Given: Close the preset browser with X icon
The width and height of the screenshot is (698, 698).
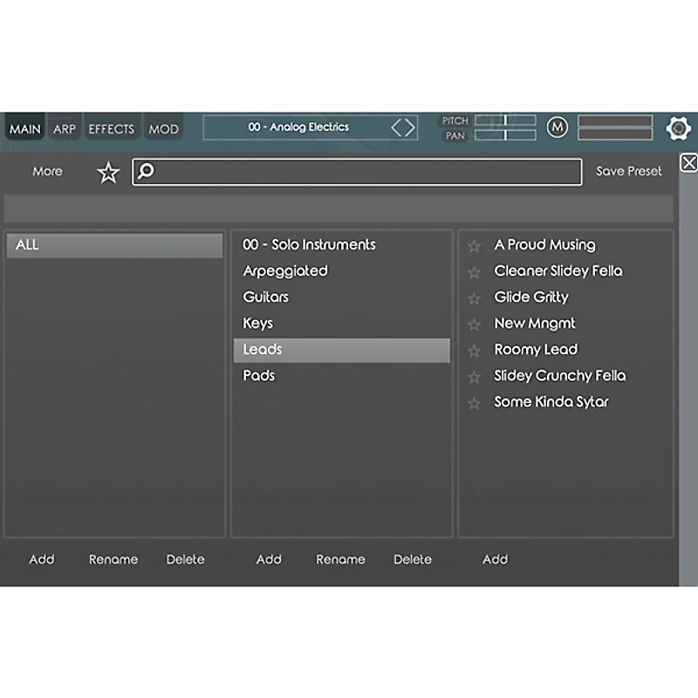Looking at the screenshot, I should click(688, 163).
